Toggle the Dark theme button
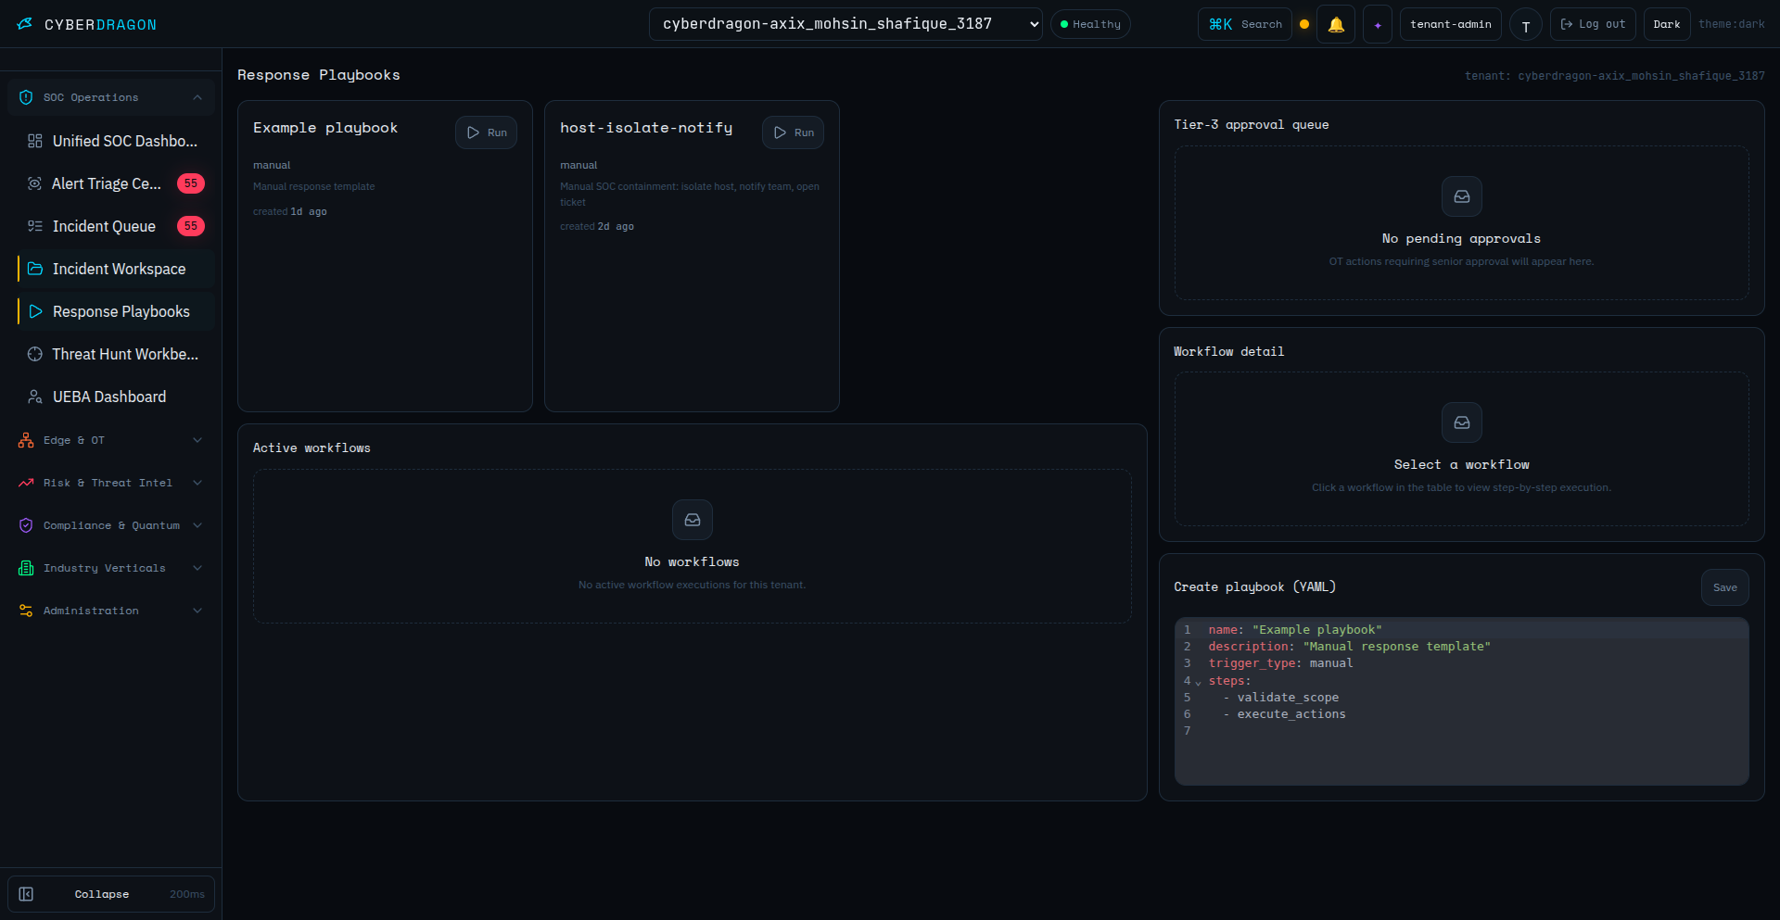 tap(1667, 24)
